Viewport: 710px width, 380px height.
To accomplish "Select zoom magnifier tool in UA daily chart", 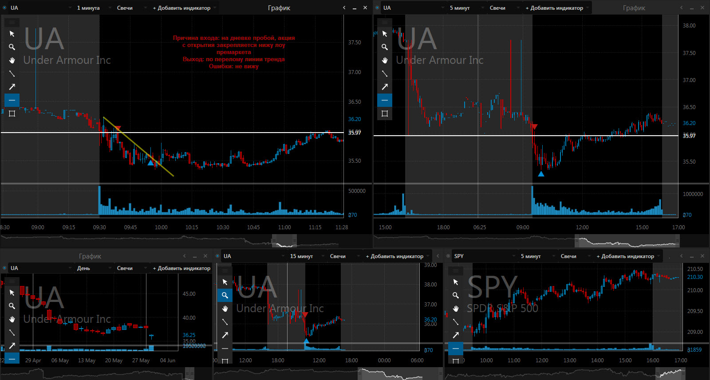I will (x=12, y=306).
